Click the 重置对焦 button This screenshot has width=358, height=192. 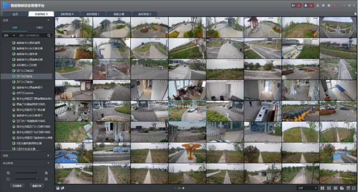click(37, 186)
